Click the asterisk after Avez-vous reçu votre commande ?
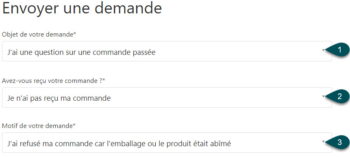Image resolution: width=350 pixels, height=158 pixels. tap(104, 80)
